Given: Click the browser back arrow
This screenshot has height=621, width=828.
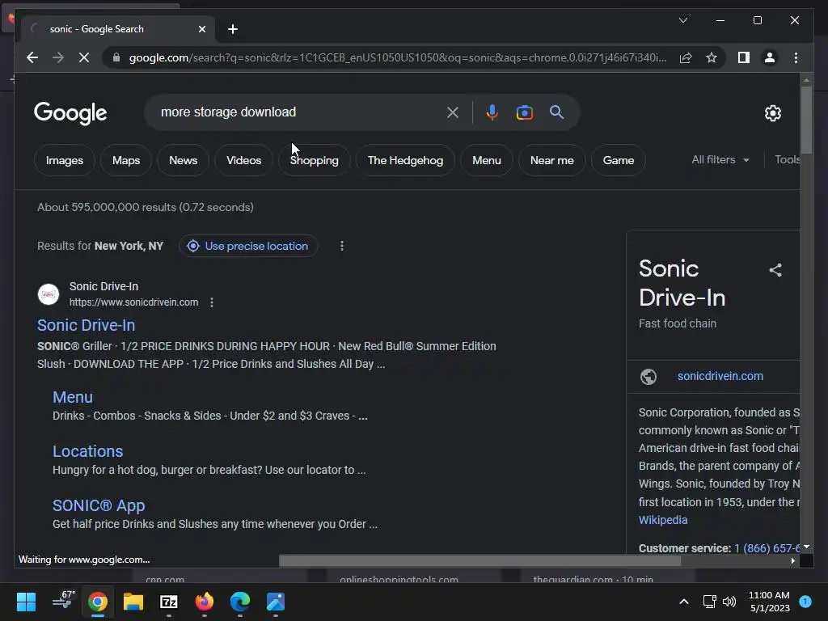Looking at the screenshot, I should pyautogui.click(x=32, y=57).
